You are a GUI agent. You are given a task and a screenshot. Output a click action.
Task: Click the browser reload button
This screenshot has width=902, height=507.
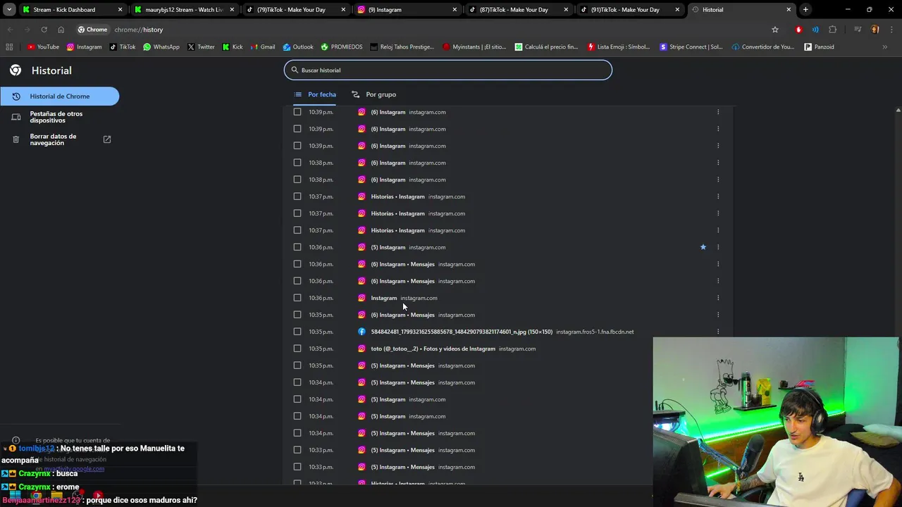click(x=44, y=30)
